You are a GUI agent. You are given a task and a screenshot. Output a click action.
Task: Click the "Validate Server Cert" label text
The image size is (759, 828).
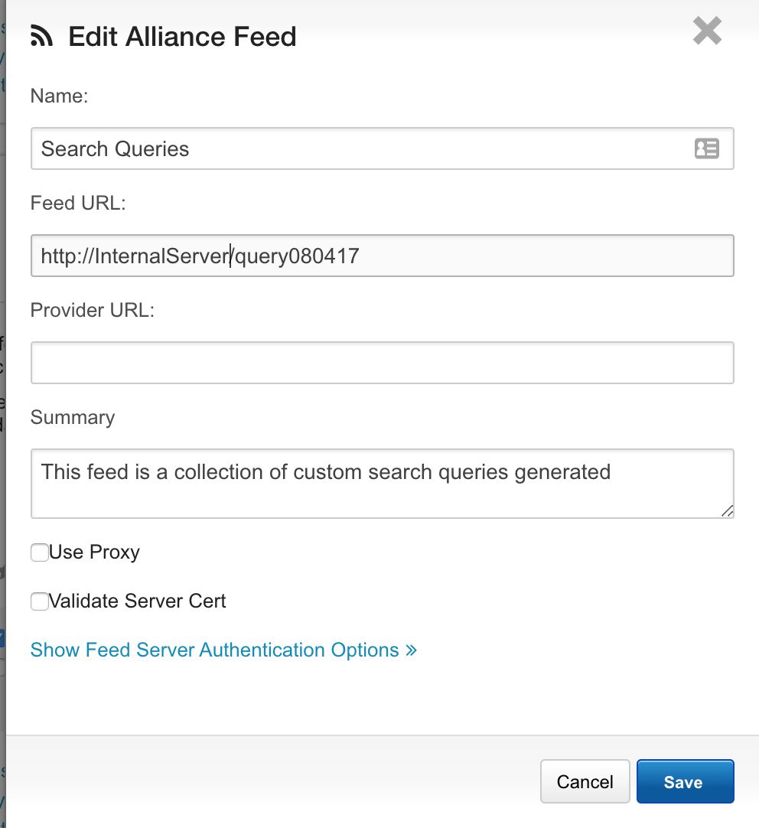[x=138, y=601]
